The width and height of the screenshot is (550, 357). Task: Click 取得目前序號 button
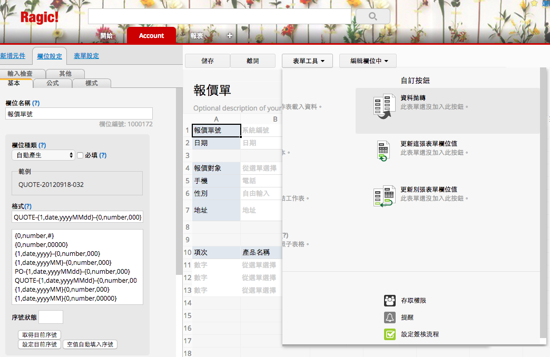tap(40, 335)
